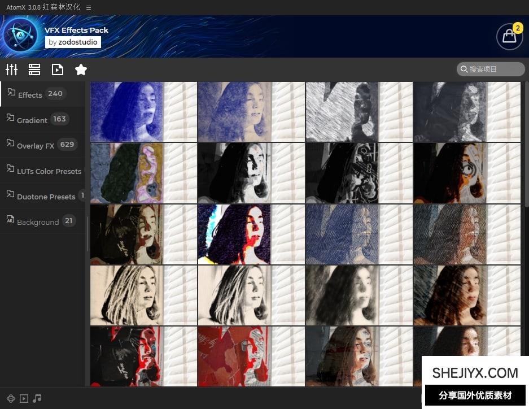Screen dimensions: 529x409
Task: Click the vertical scrollbar of effects grid
Action: click(x=527, y=147)
